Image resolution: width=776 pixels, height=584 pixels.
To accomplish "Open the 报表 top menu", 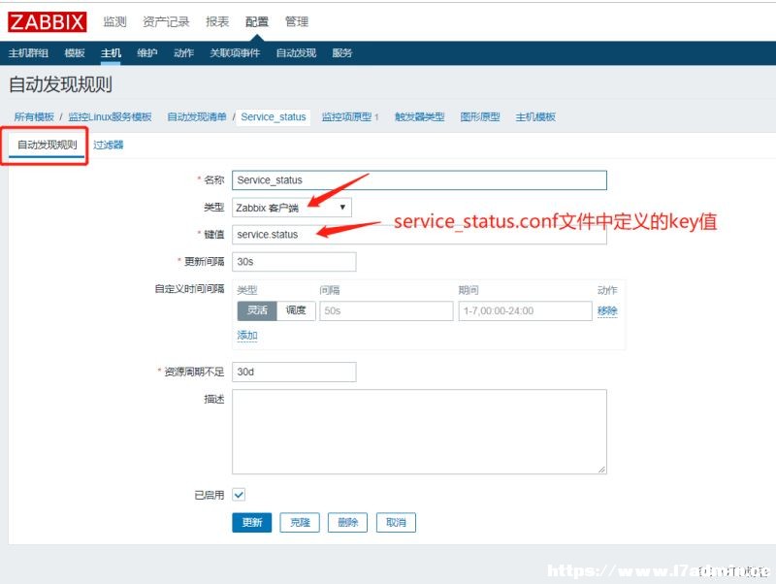I will pyautogui.click(x=217, y=21).
